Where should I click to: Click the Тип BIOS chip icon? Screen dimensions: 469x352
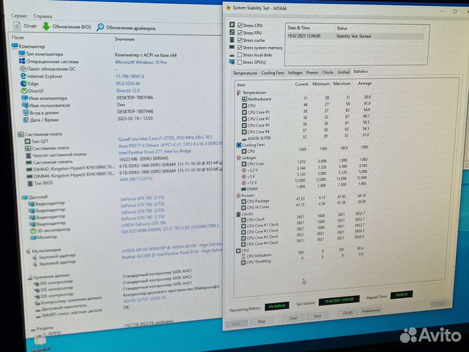coord(30,183)
